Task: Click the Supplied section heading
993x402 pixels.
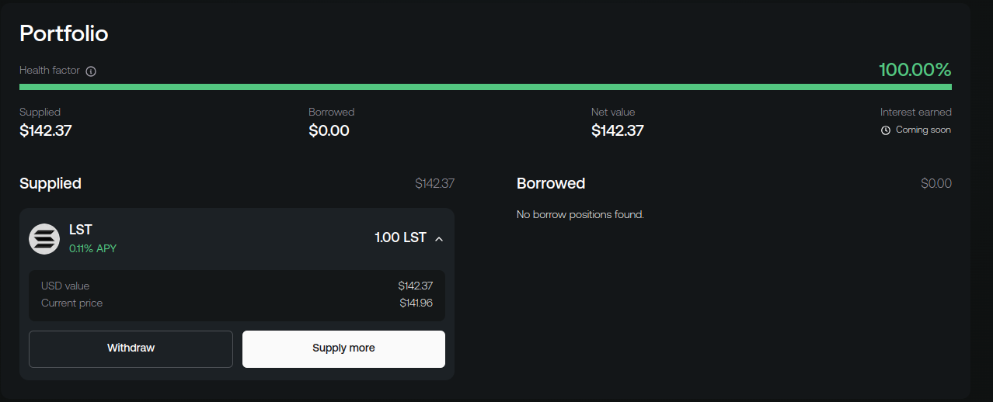Action: [x=51, y=183]
